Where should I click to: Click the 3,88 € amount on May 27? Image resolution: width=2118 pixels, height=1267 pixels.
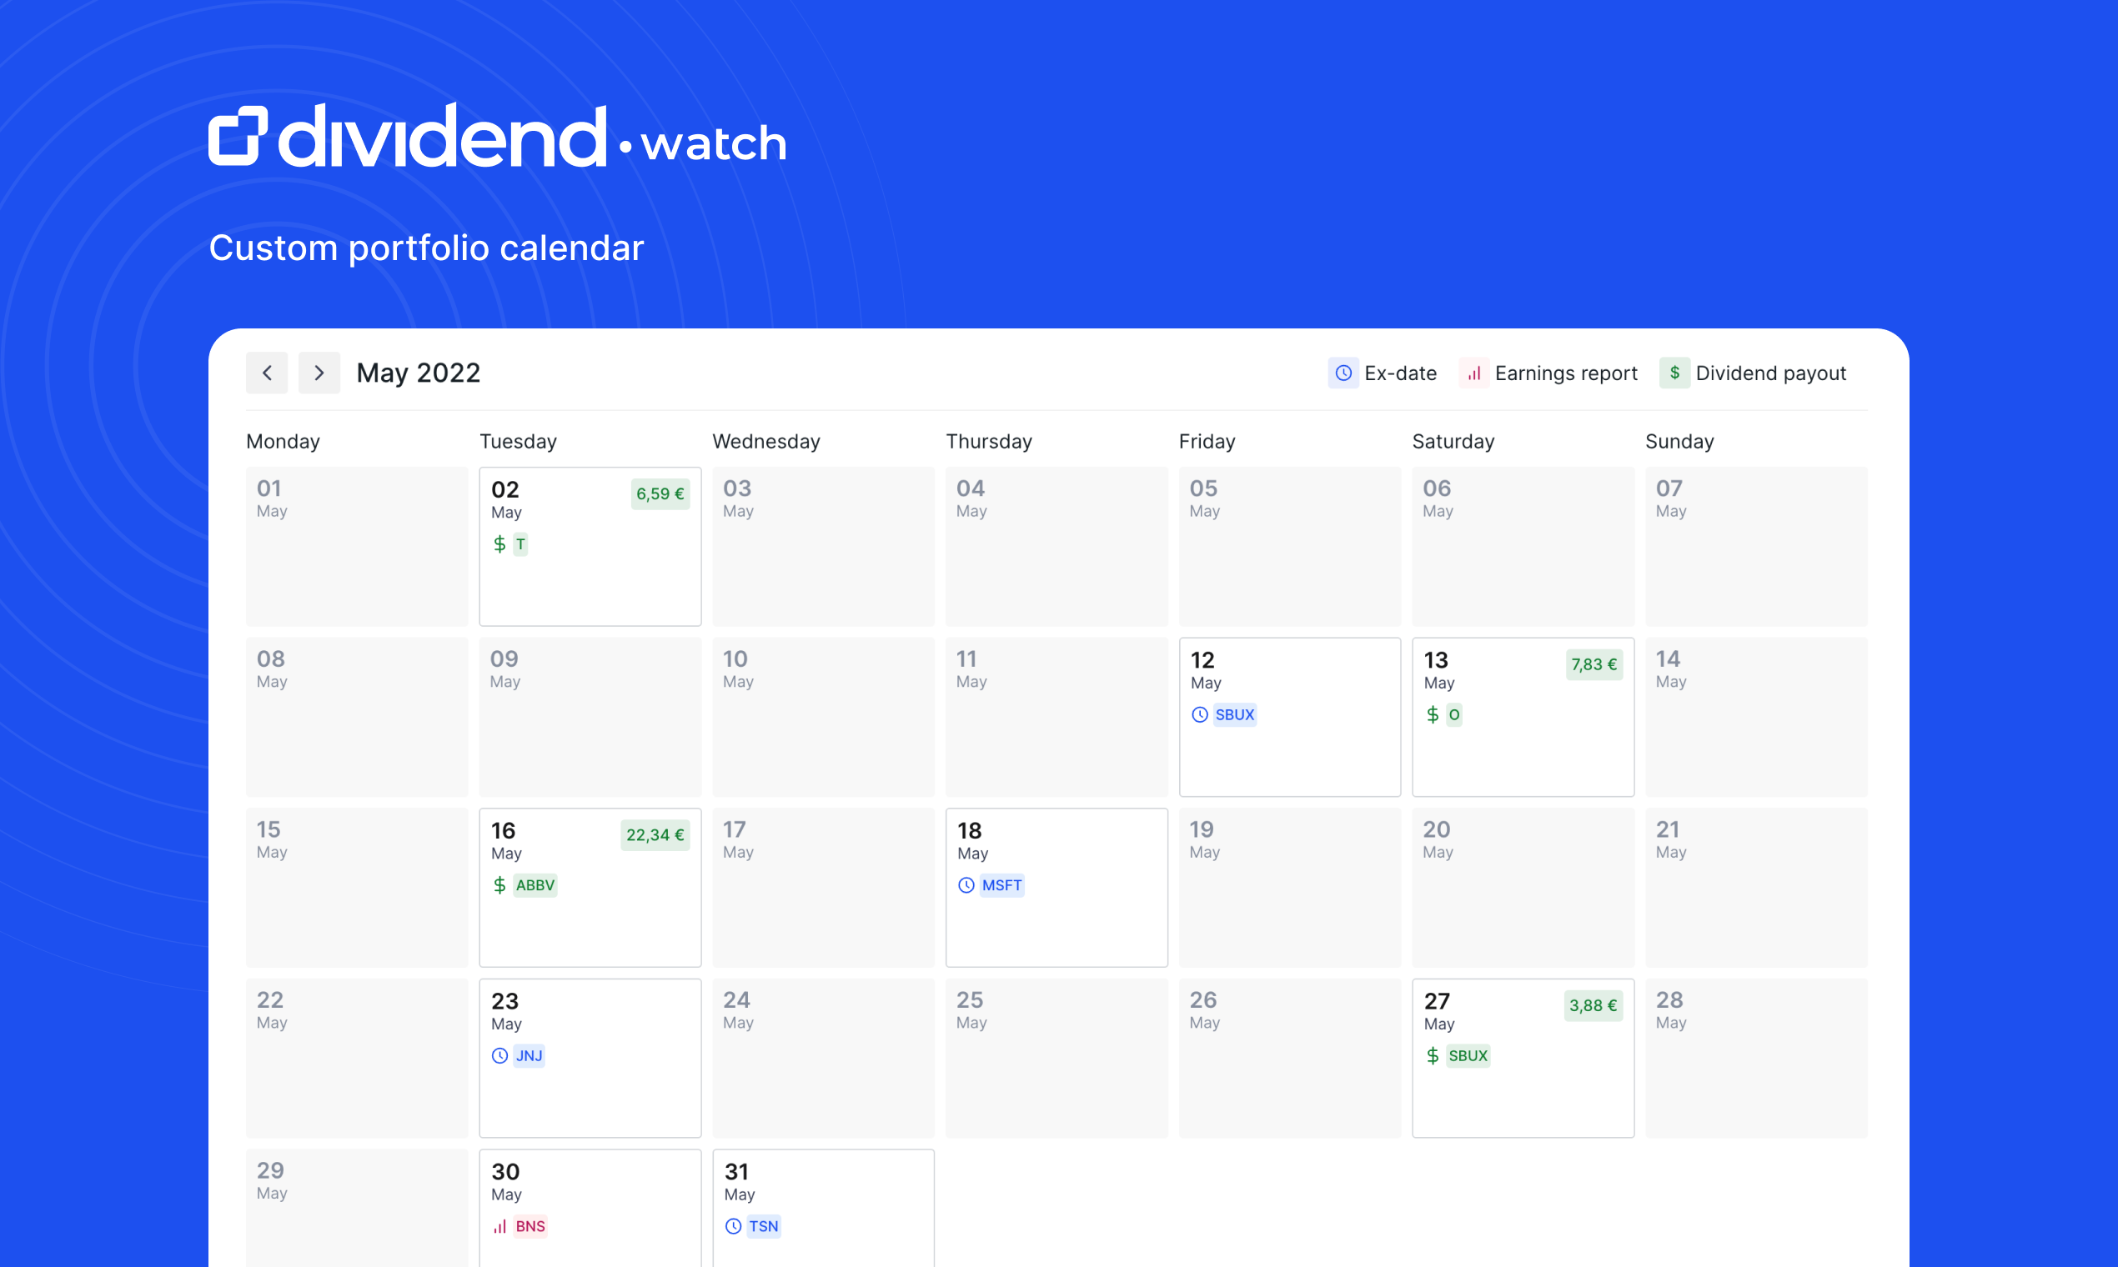pos(1592,1006)
